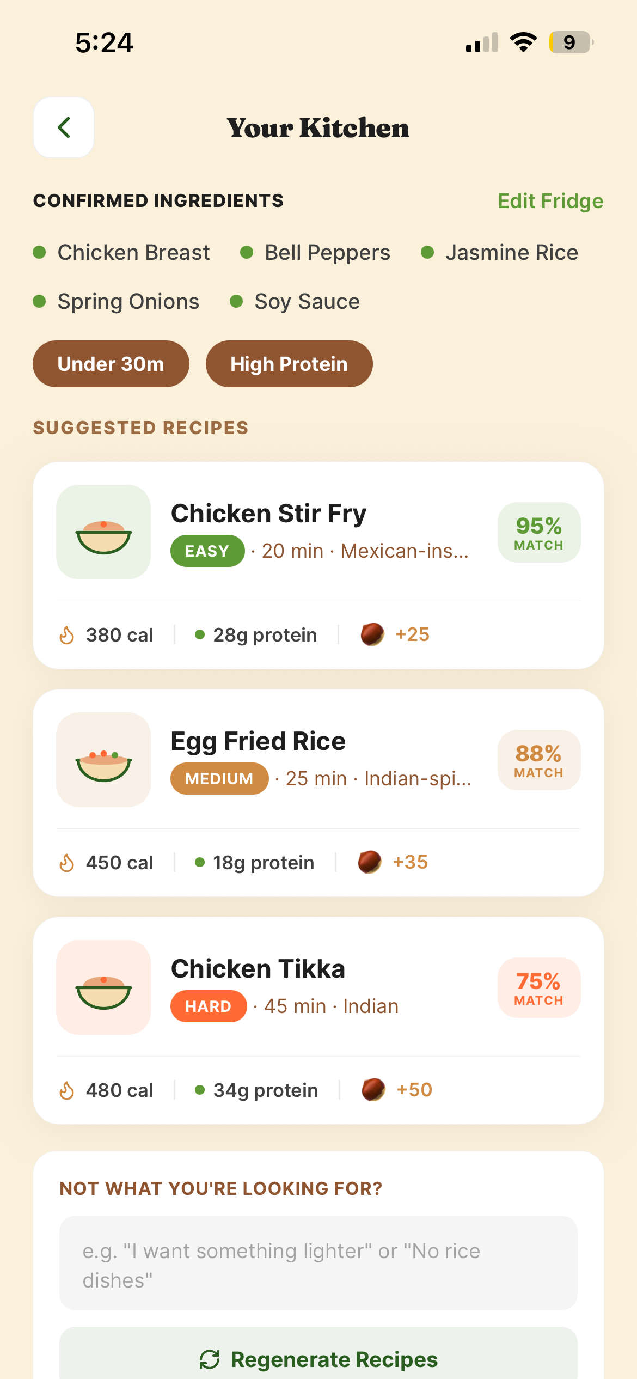The height and width of the screenshot is (1379, 637).
Task: Tap the Soy Sauce ingredient
Action: tap(295, 302)
